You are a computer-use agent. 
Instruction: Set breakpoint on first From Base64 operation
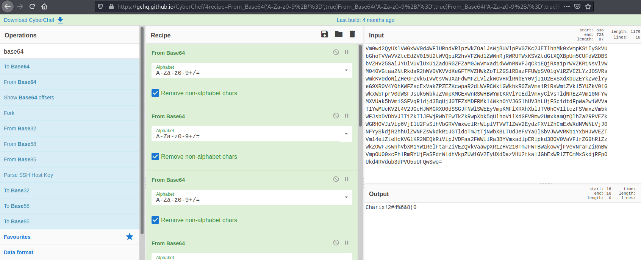pyautogui.click(x=346, y=52)
